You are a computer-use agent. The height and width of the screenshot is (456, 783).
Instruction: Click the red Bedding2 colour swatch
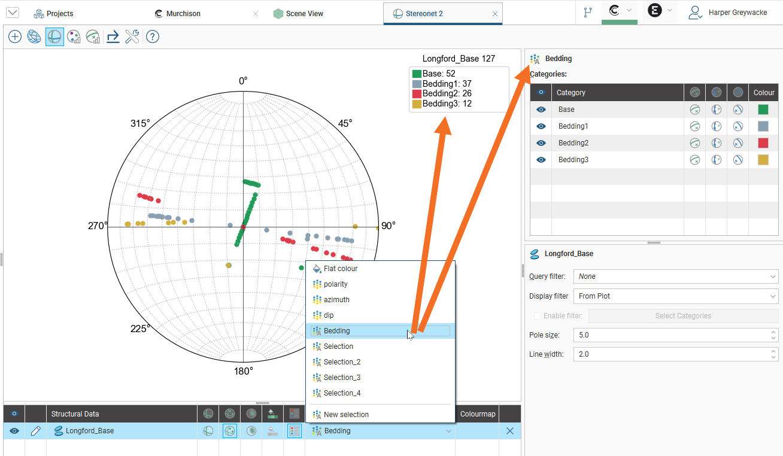pos(763,143)
